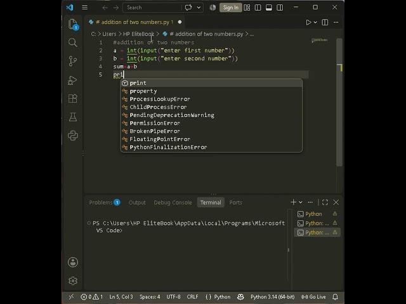Image resolution: width=406 pixels, height=304 pixels.
Task: Click the file name breadcrumb
Action: [206, 34]
